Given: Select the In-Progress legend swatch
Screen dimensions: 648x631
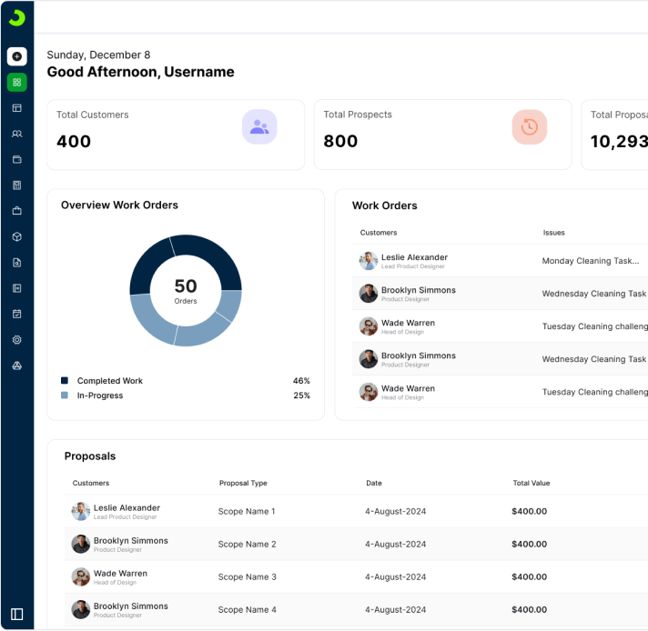Looking at the screenshot, I should pos(65,396).
